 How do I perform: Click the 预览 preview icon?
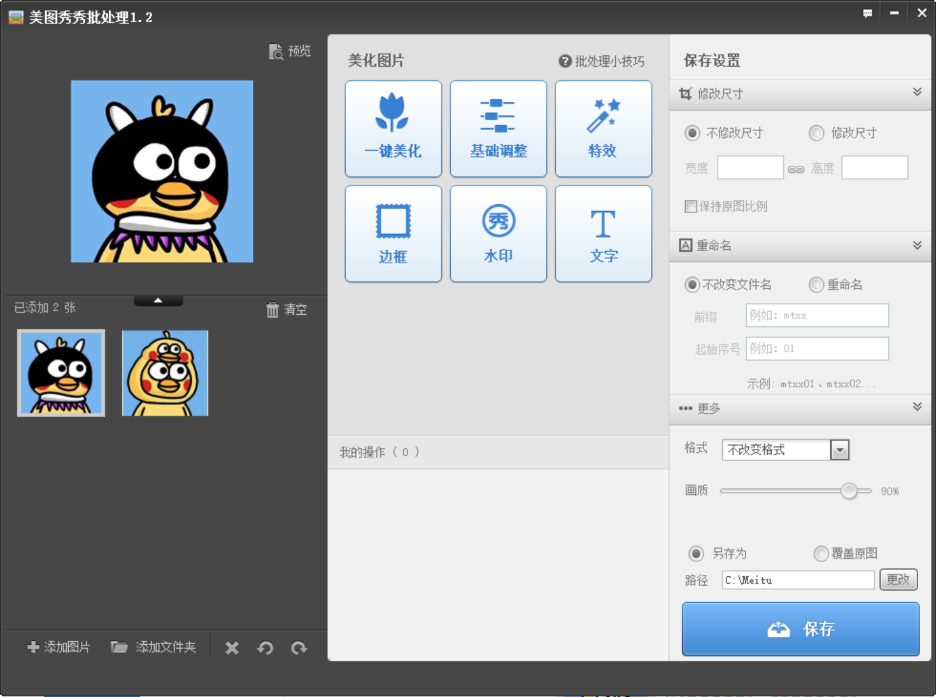coord(276,52)
